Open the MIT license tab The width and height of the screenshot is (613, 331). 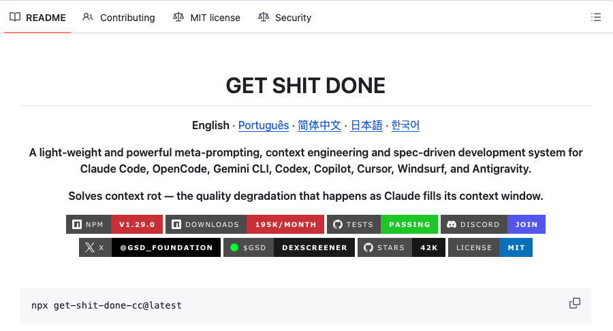click(x=206, y=18)
